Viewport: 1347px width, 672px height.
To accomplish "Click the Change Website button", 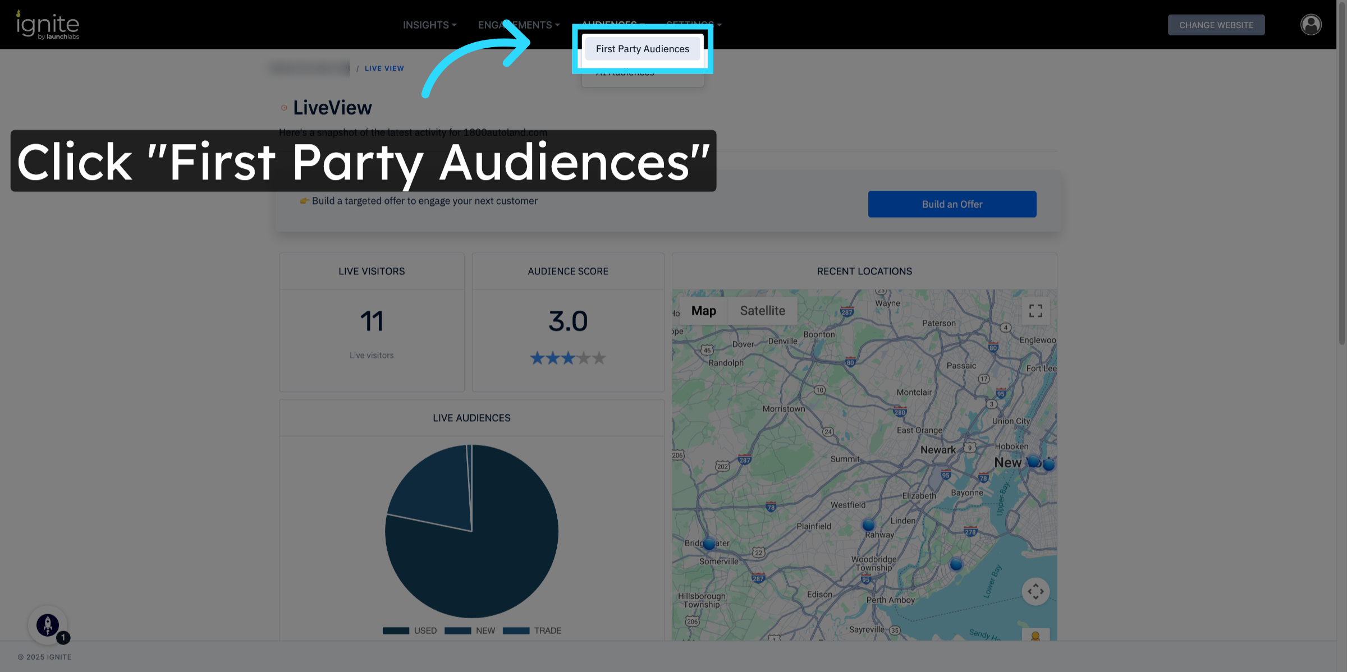I will (x=1216, y=25).
